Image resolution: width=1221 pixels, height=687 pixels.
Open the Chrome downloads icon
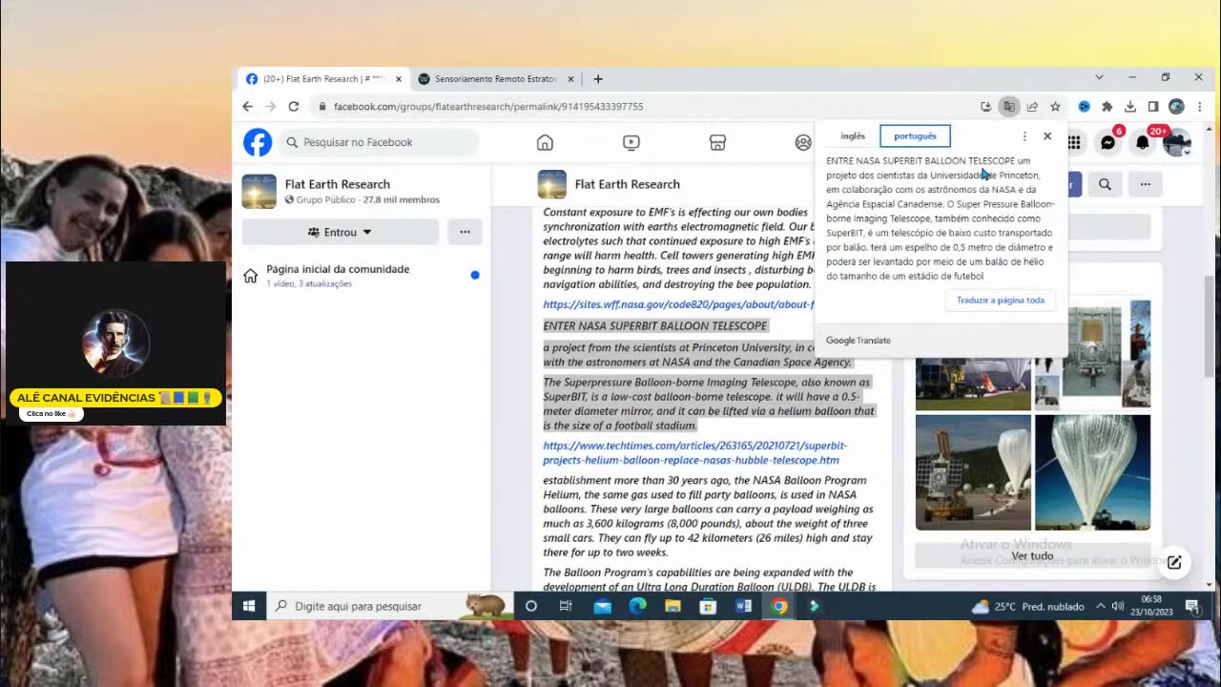(1130, 106)
